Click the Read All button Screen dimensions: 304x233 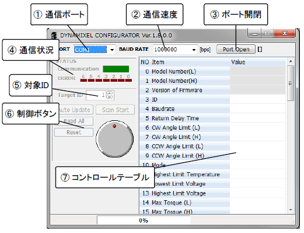point(74,121)
